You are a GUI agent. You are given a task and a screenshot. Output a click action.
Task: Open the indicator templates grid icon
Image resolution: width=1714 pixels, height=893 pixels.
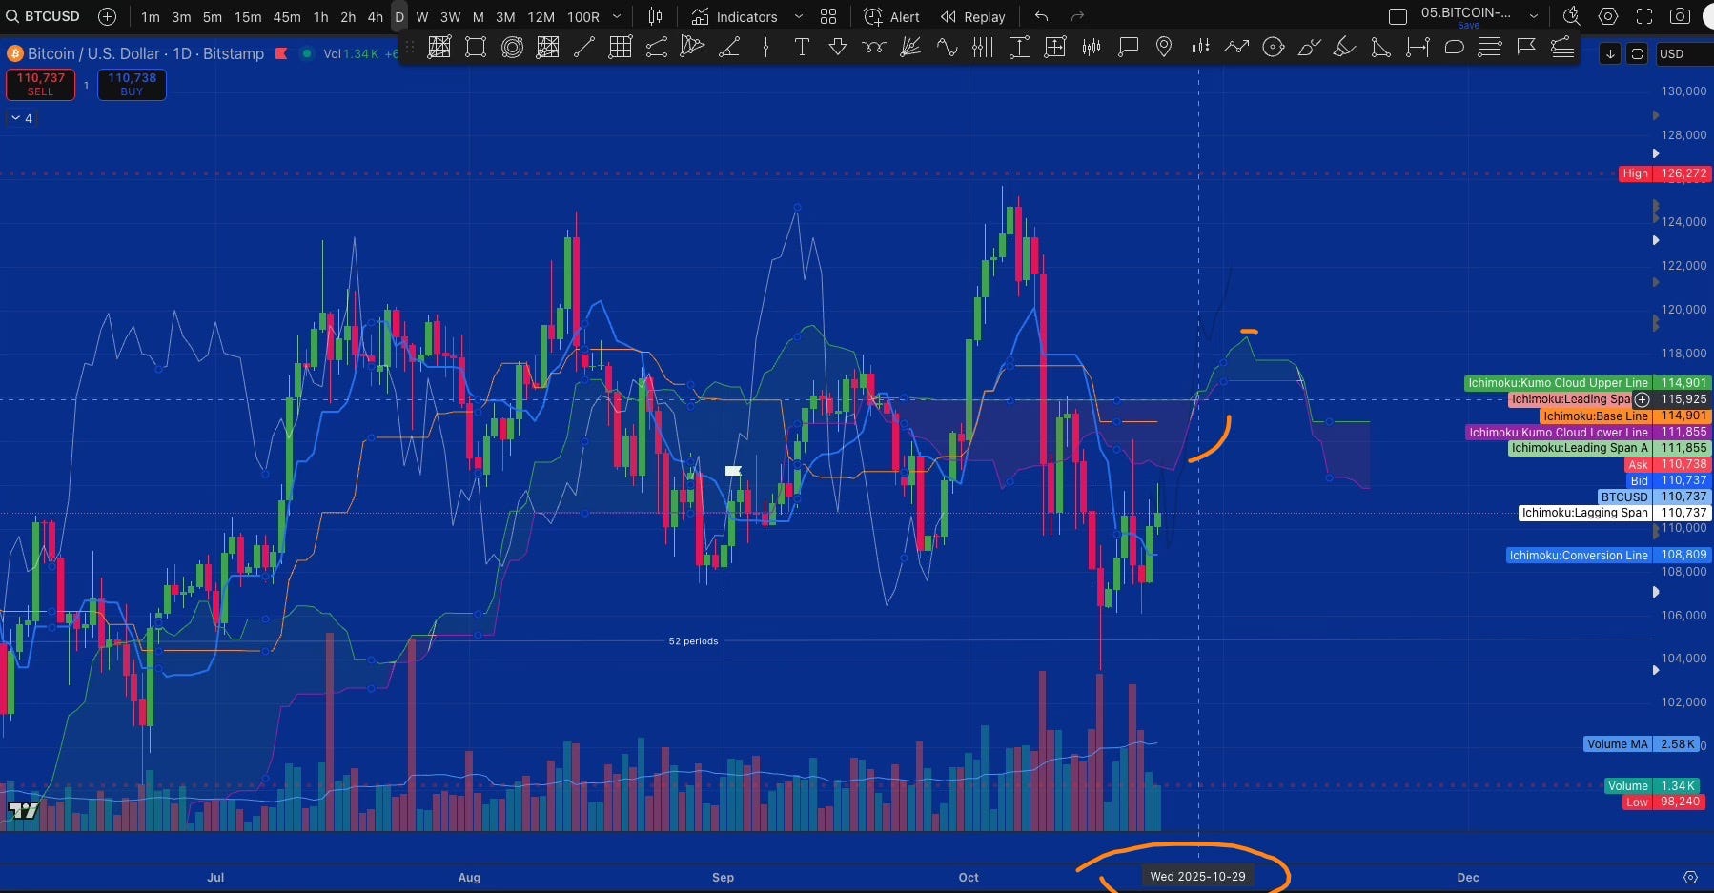coord(828,16)
